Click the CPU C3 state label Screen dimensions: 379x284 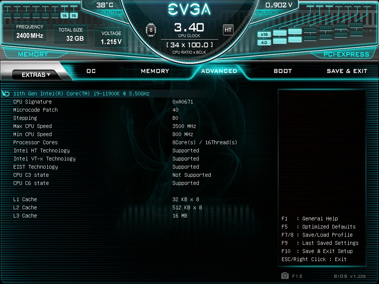pyautogui.click(x=31, y=175)
